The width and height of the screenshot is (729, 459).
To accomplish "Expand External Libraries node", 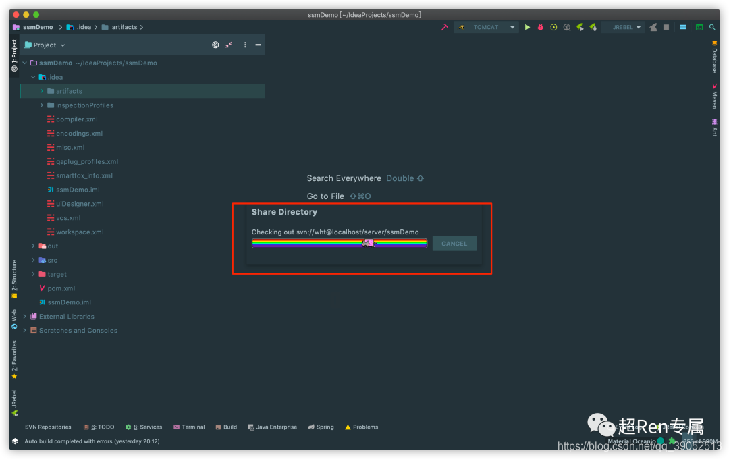I will coord(25,317).
